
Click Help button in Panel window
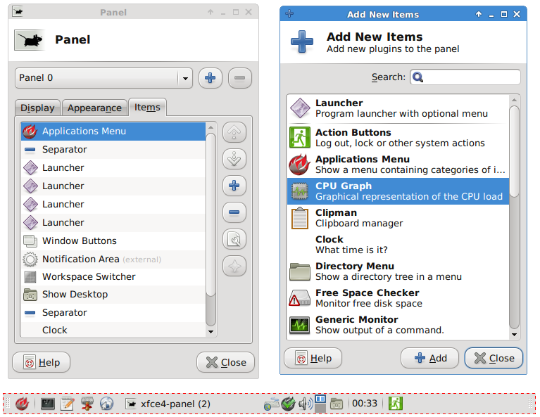(42, 362)
